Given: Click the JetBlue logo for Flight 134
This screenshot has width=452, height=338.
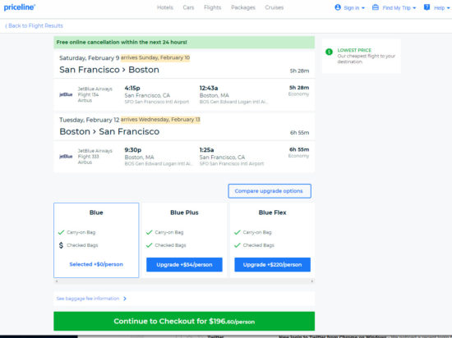Looking at the screenshot, I should [x=66, y=94].
